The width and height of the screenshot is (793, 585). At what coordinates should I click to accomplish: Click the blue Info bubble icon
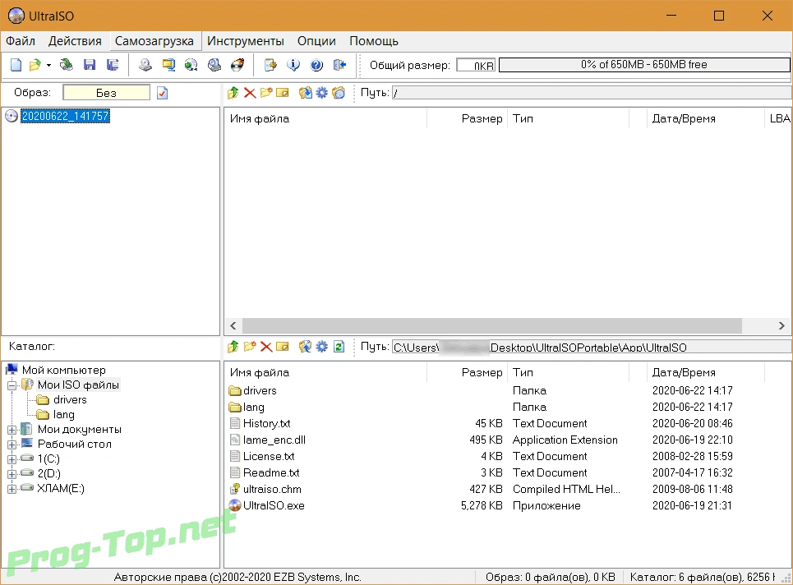(293, 65)
